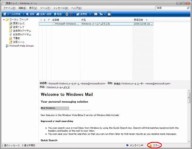Viewport: 192px width, 149px height.
Task: Click the preview scrollbar down arrow
Action: [189, 141]
